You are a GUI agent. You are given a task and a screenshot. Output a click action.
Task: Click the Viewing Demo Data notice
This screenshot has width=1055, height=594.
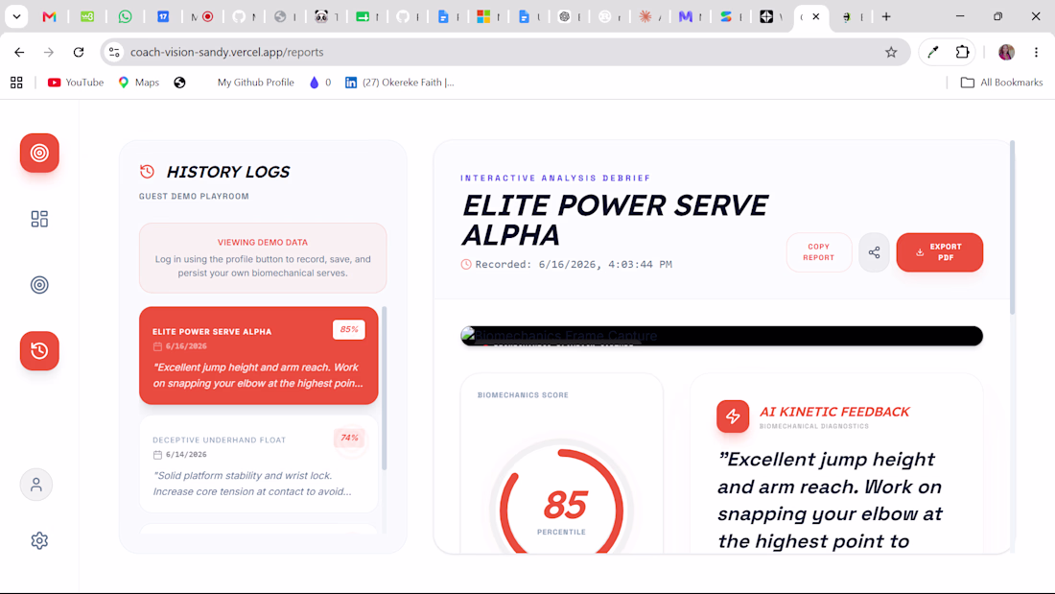click(263, 258)
